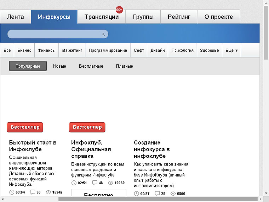Click the duration 02:51
The image size is (269, 202).
coord(82,183)
